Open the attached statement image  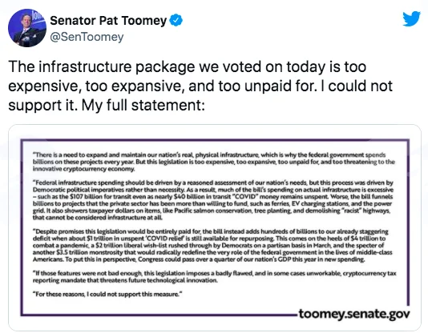[215, 227]
